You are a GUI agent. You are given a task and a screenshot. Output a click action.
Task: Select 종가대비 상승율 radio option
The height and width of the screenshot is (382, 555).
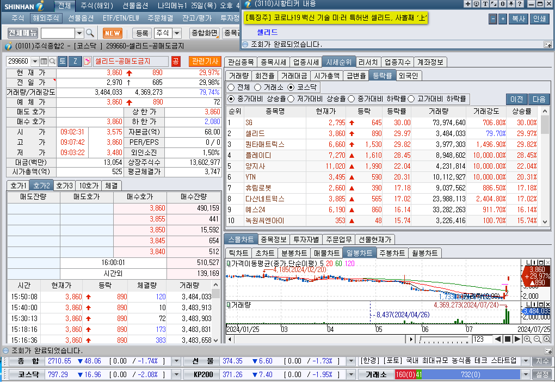(x=231, y=99)
